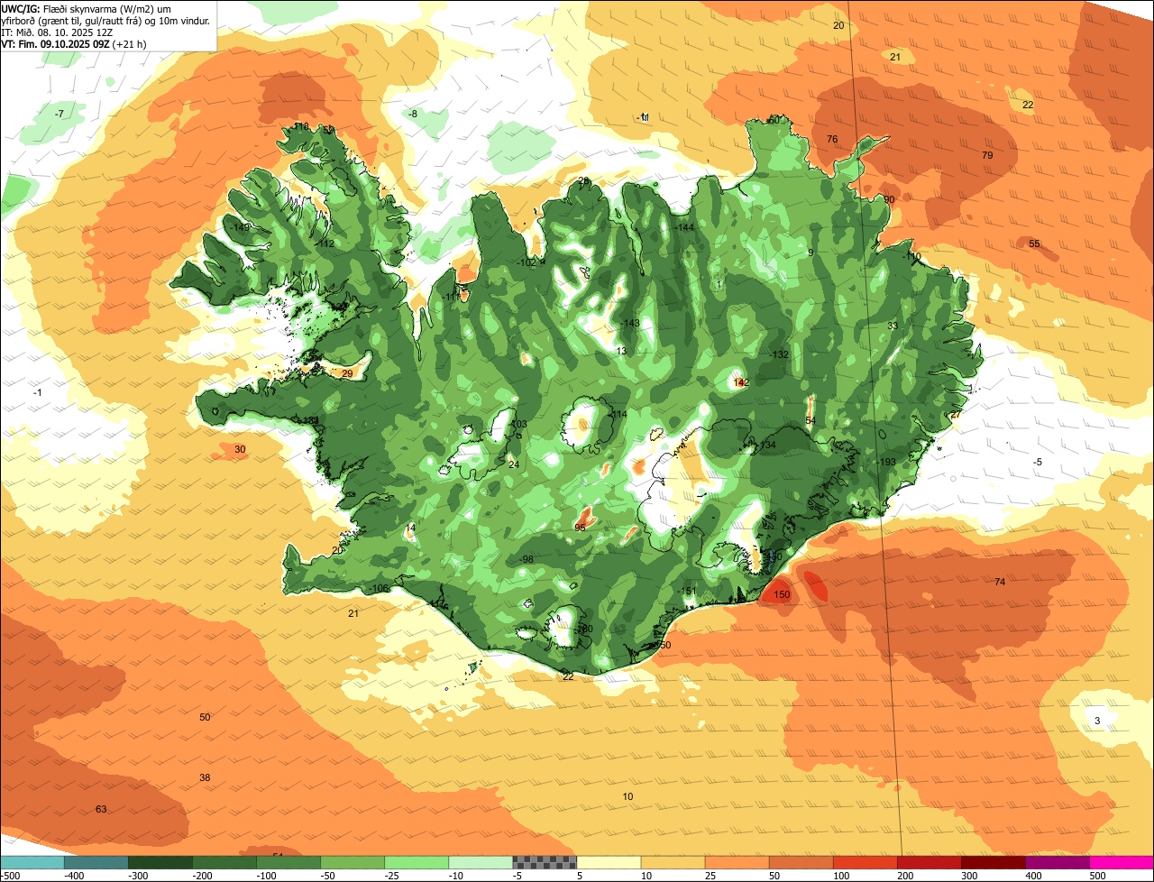Click the "-134" flux value on the map
Screen dimensions: 1154x882
coord(766,446)
